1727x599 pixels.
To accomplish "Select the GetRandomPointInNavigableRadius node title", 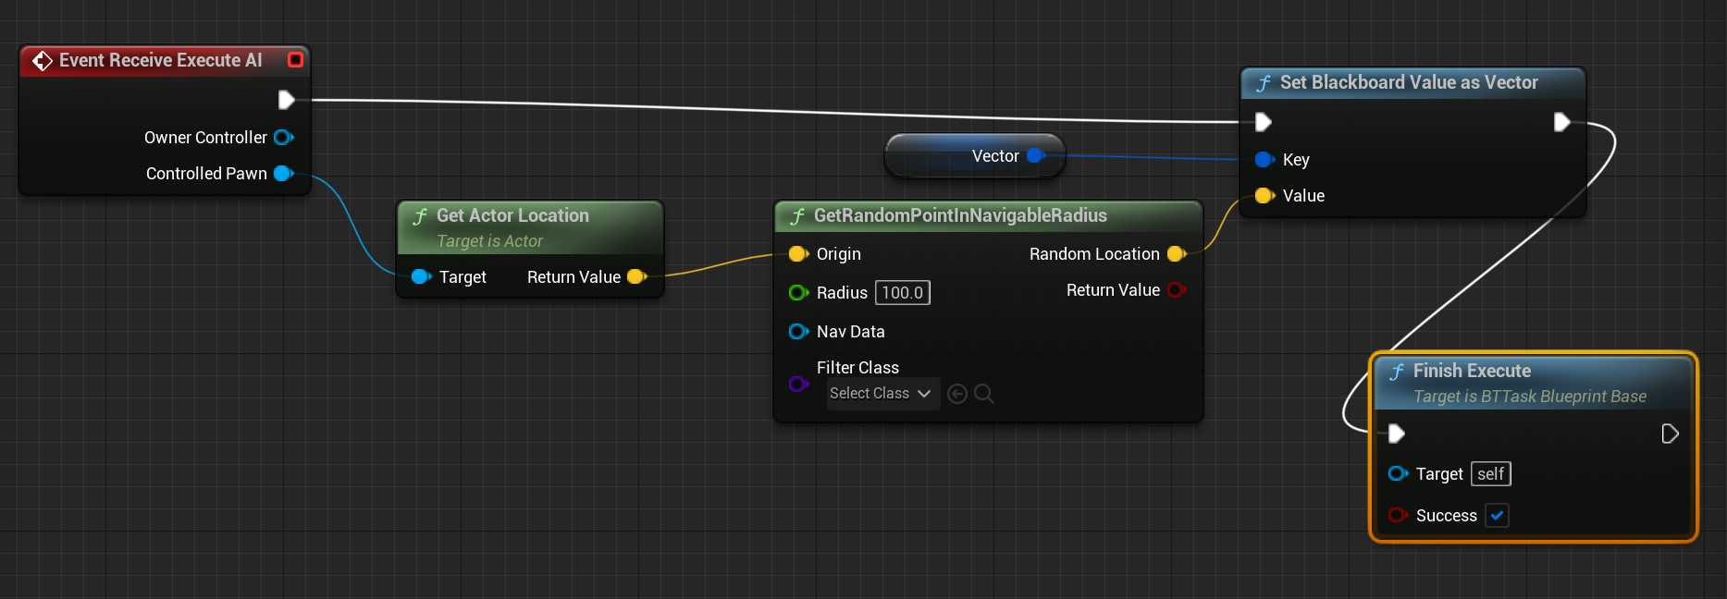I will click(960, 215).
